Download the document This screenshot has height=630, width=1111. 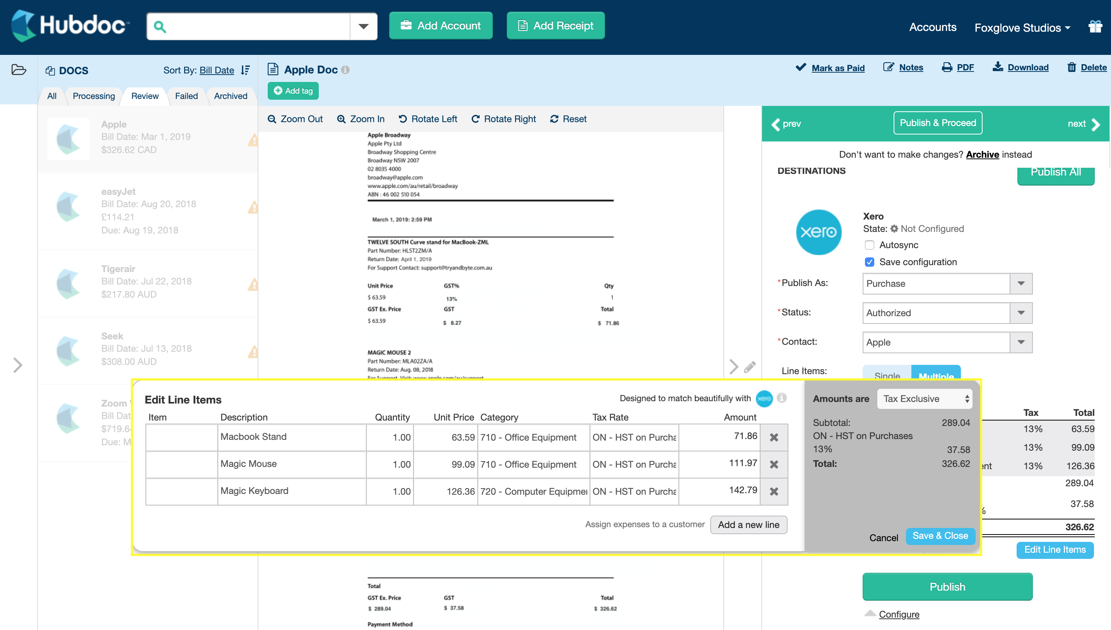(1020, 68)
